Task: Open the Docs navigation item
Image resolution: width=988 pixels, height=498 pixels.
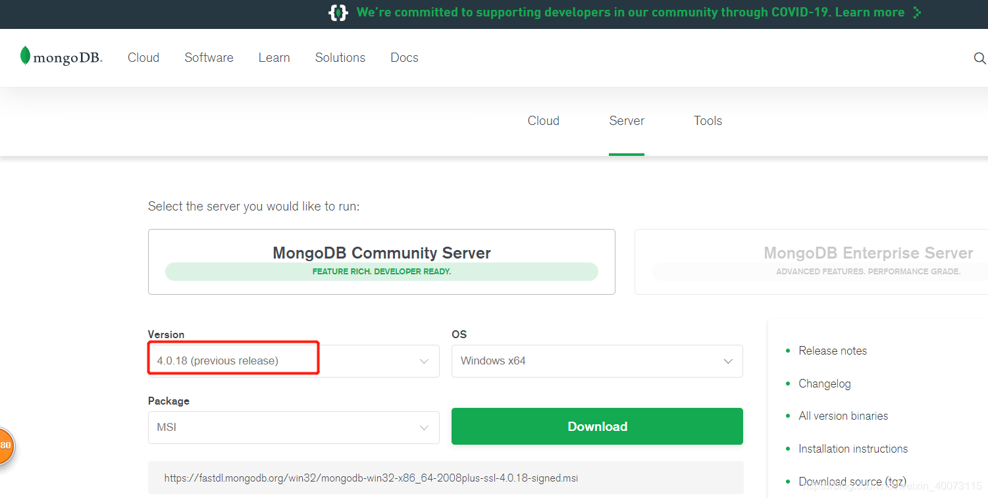Action: coord(404,58)
